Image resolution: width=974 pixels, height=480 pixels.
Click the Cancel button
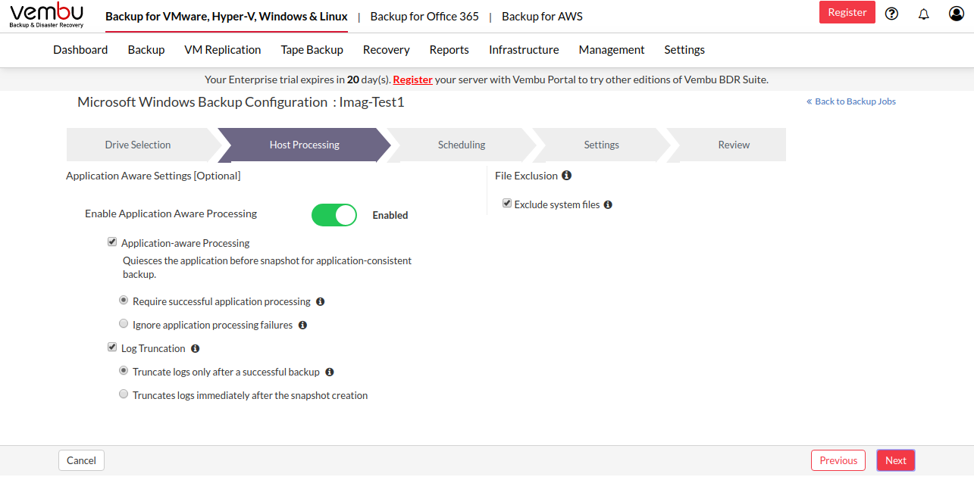(x=81, y=460)
